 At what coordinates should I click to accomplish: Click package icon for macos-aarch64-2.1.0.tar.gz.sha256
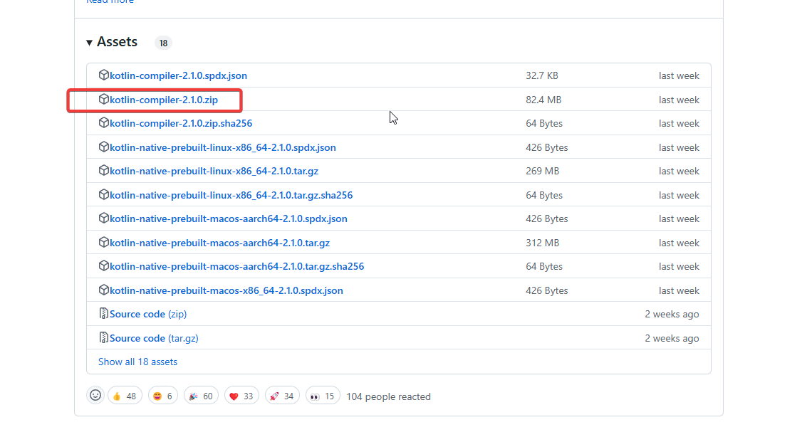[x=103, y=265]
